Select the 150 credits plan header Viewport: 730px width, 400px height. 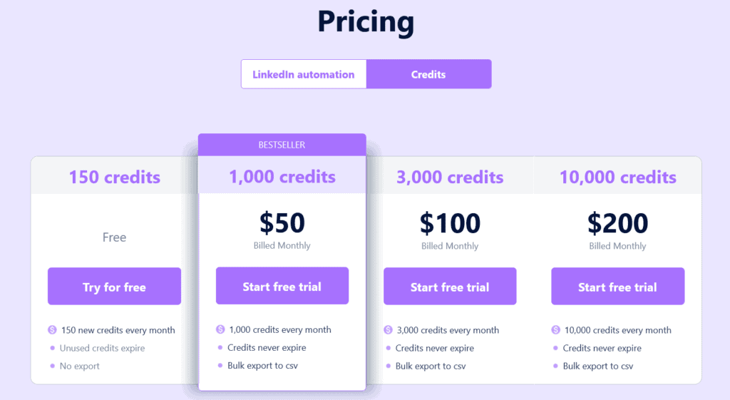pyautogui.click(x=114, y=177)
